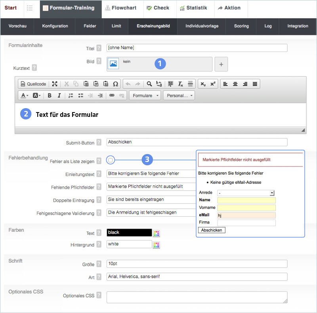This screenshot has width=317, height=313.
Task: Enable 'Fehler als Liste zeigen' checkbox
Action: [111, 160]
